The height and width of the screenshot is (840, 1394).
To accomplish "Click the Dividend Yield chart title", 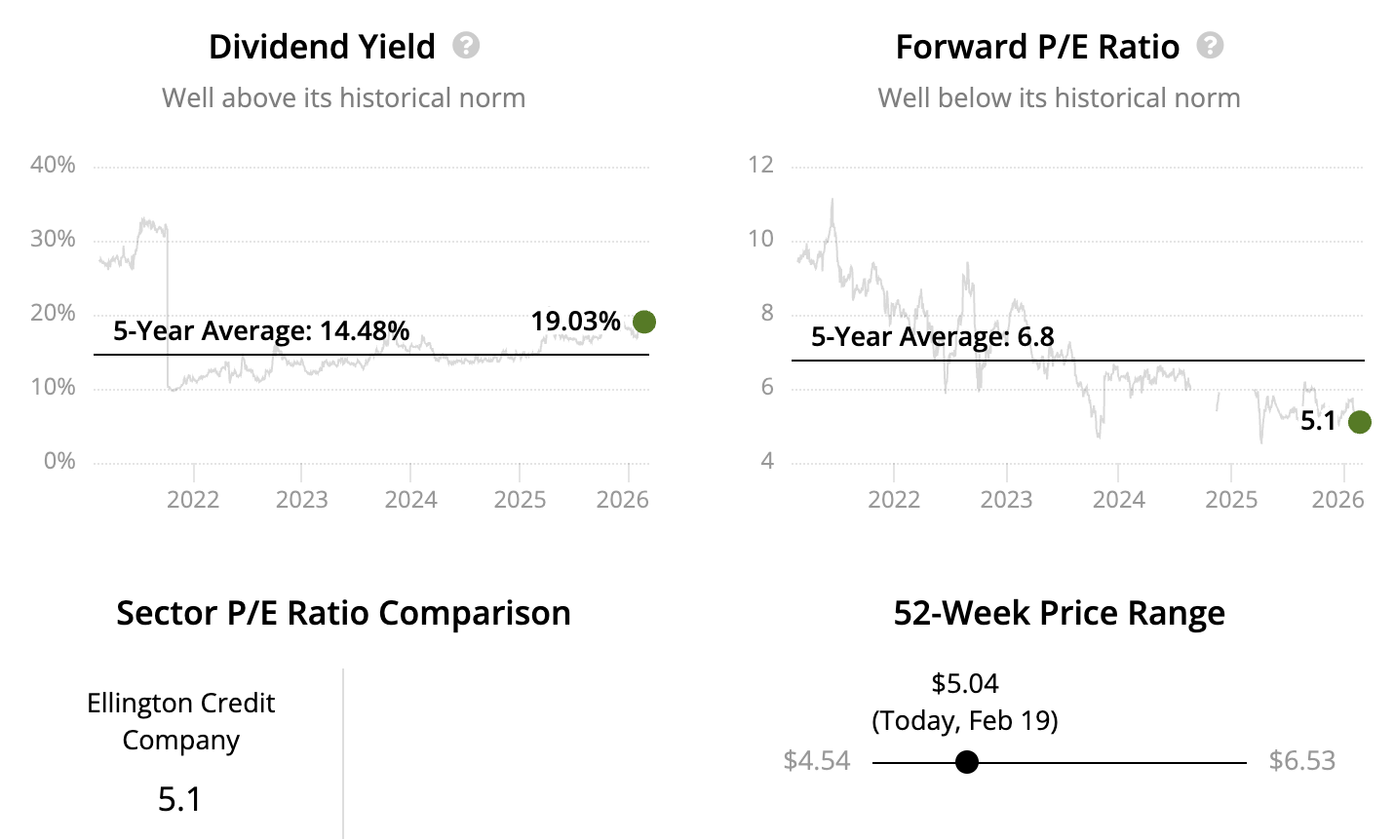I will [322, 47].
